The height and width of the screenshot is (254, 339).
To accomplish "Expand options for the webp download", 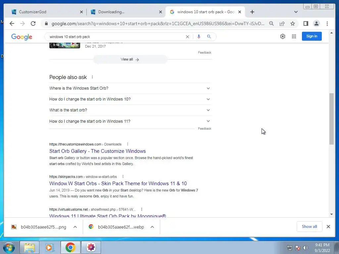I will click(152, 227).
